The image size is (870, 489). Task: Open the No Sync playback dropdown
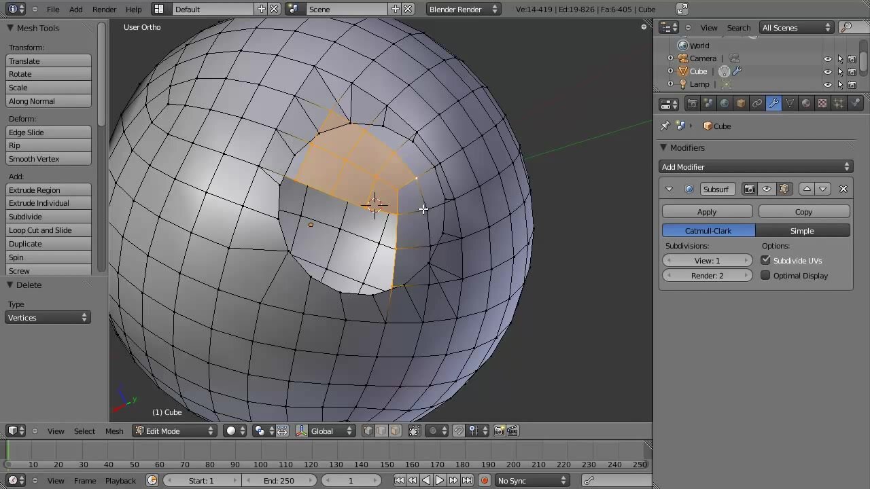pyautogui.click(x=532, y=480)
